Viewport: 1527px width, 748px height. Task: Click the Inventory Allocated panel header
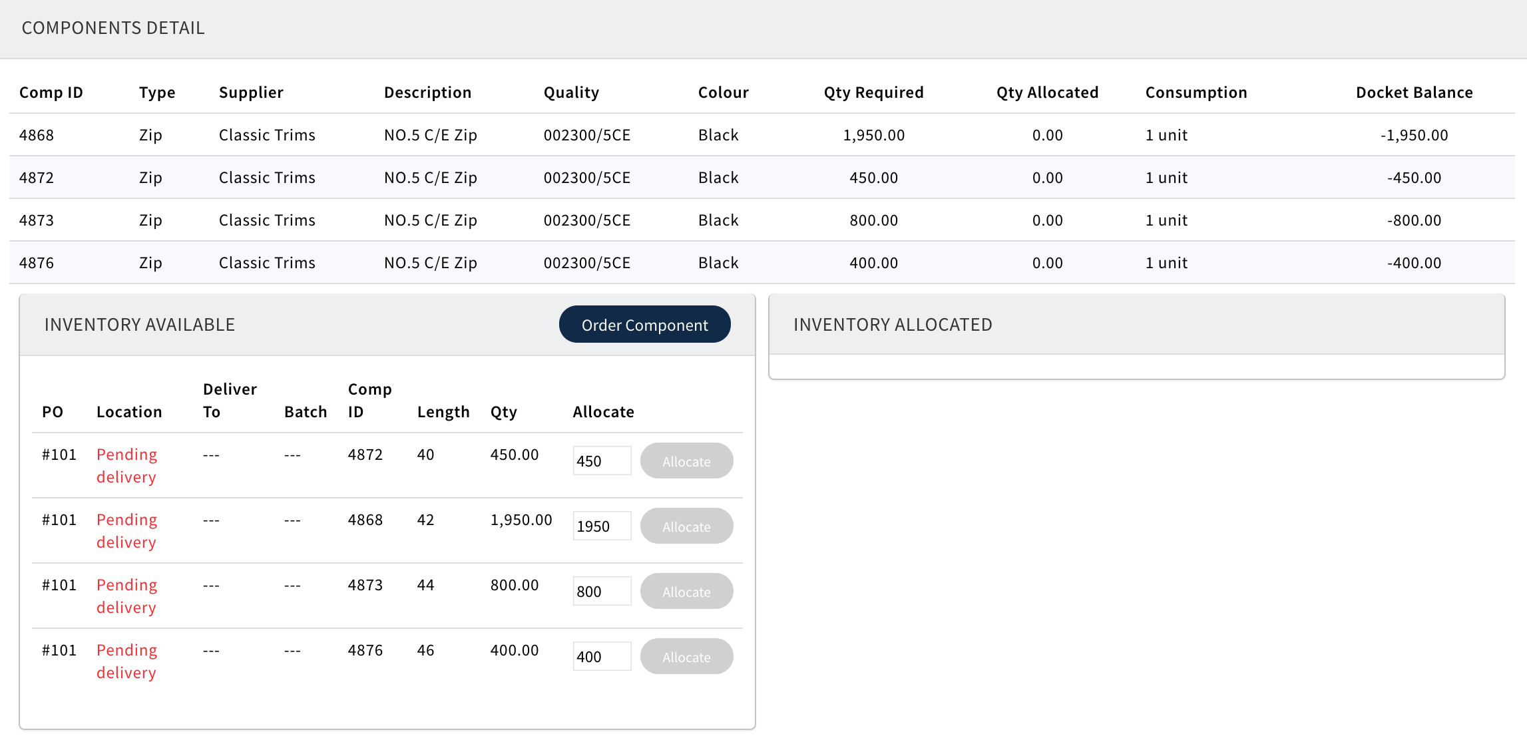[x=893, y=325]
